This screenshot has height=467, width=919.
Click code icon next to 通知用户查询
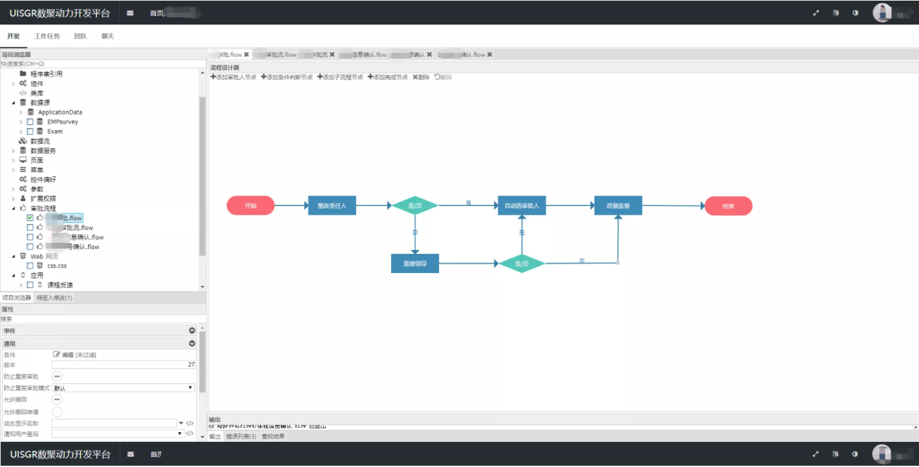coord(189,434)
